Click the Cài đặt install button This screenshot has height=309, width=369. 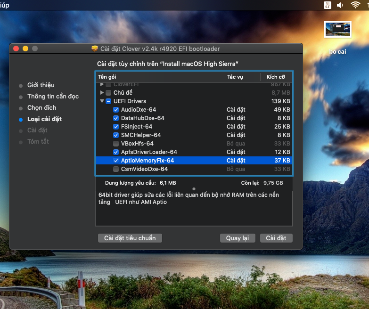point(276,238)
